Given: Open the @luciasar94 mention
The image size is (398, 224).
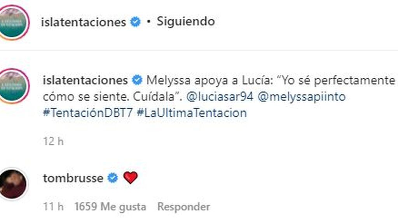Looking at the screenshot, I should click(220, 97).
